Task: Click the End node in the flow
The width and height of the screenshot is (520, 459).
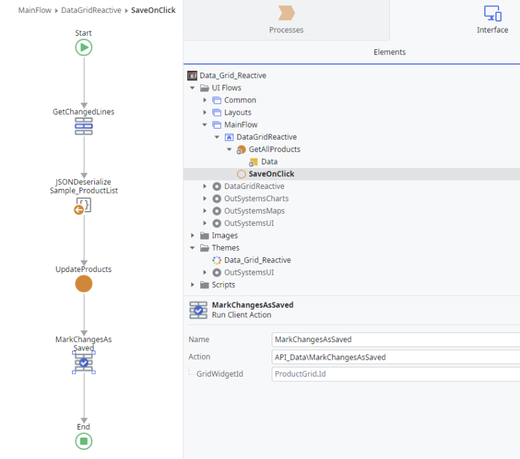Action: coord(83,441)
